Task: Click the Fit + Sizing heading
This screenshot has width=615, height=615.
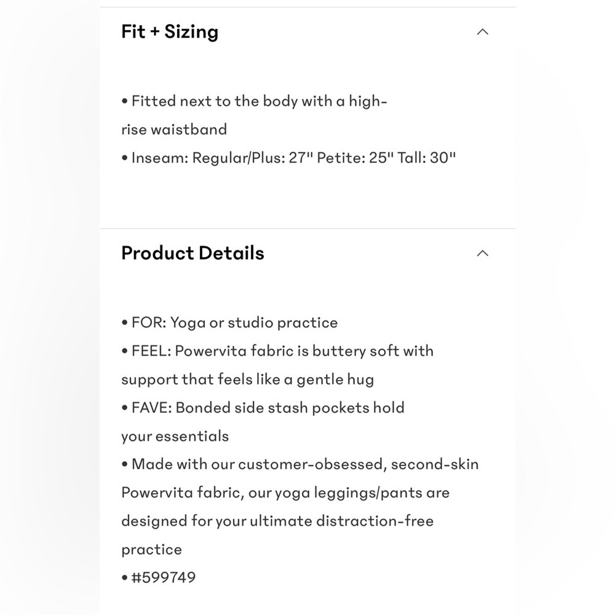Action: point(170,32)
